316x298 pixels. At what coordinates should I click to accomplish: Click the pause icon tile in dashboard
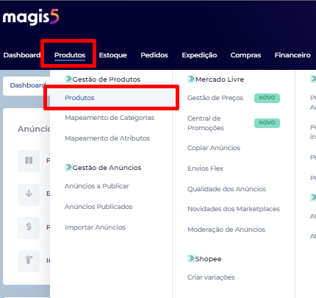click(29, 160)
